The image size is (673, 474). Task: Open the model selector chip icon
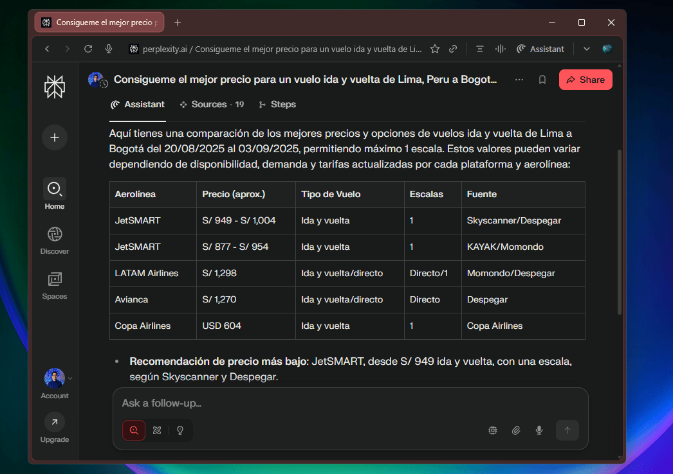point(493,430)
